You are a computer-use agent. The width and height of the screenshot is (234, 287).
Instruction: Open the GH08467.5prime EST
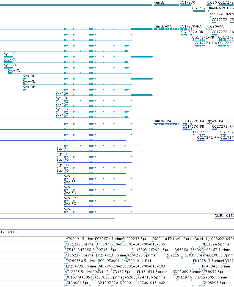pos(203,253)
